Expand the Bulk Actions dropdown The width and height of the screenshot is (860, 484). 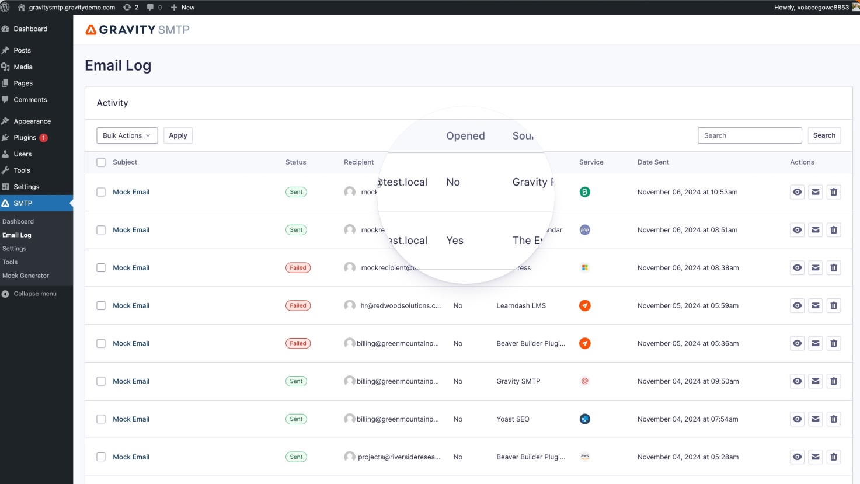point(127,135)
